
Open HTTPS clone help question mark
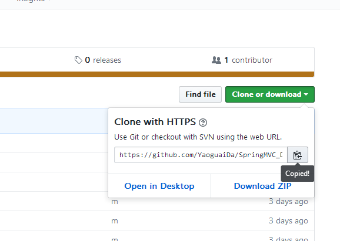tap(203, 123)
